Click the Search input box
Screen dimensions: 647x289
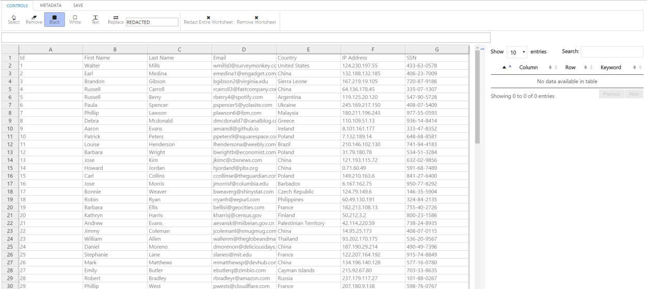tap(612, 52)
